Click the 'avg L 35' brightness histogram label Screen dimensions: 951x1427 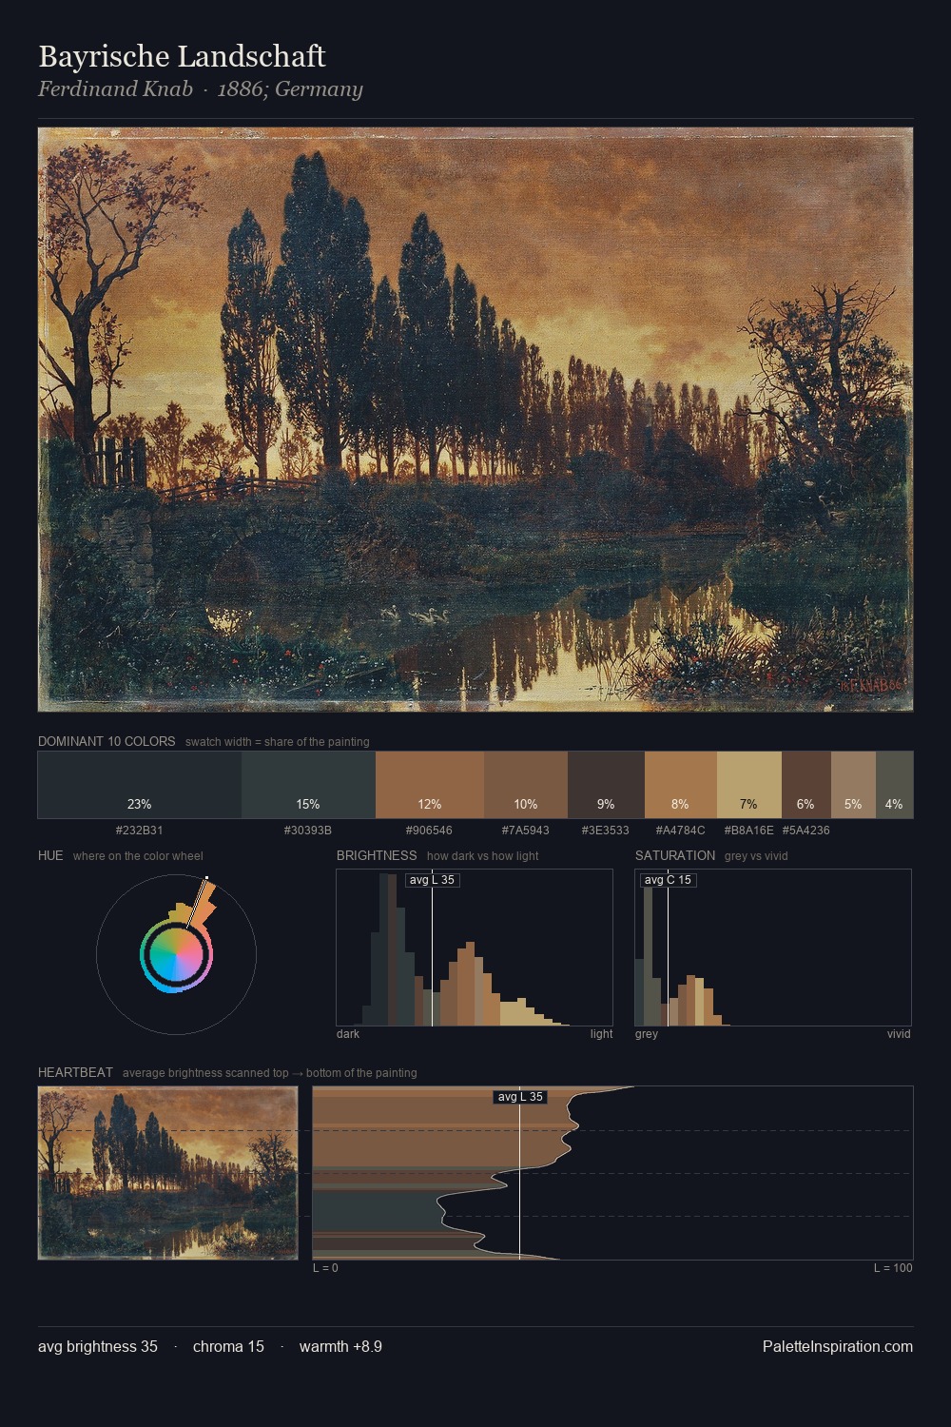pyautogui.click(x=432, y=880)
